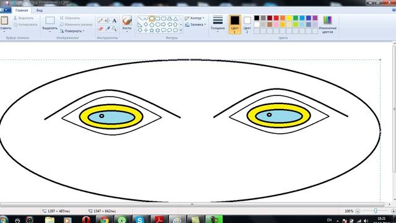Image resolution: width=396 pixels, height=223 pixels.
Task: Select the Fill with color bucket tool
Action: pos(107,20)
